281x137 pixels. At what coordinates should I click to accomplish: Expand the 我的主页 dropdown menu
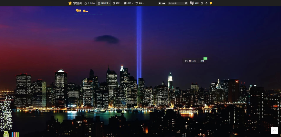pos(104,3)
